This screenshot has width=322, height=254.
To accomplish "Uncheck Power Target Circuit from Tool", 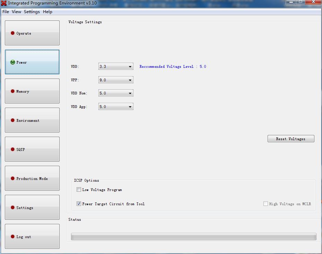I will tap(79, 204).
